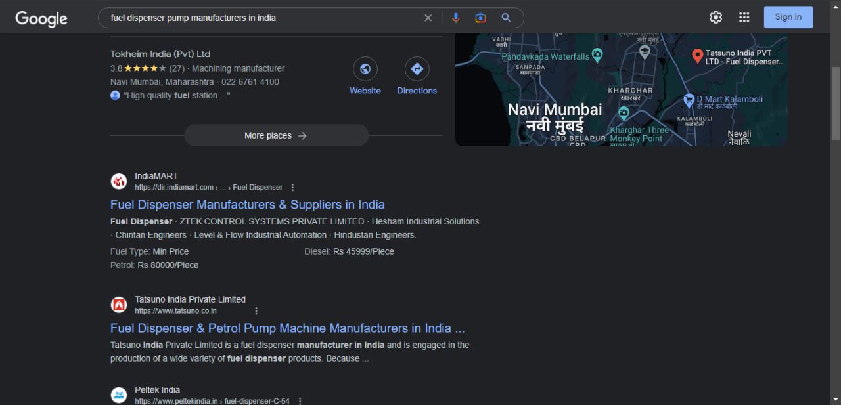Open Peltek India result options menu

coord(300,401)
